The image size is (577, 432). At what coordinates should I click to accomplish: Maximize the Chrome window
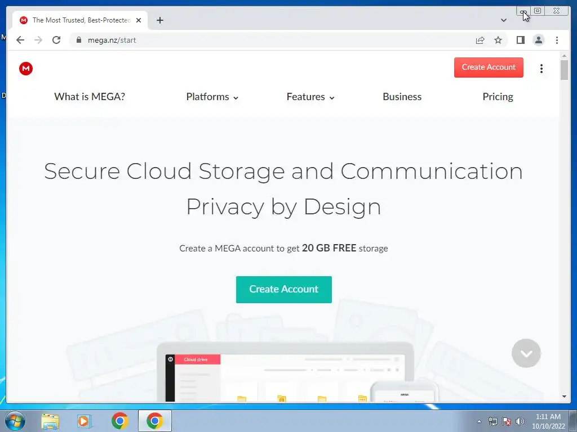pyautogui.click(x=537, y=11)
